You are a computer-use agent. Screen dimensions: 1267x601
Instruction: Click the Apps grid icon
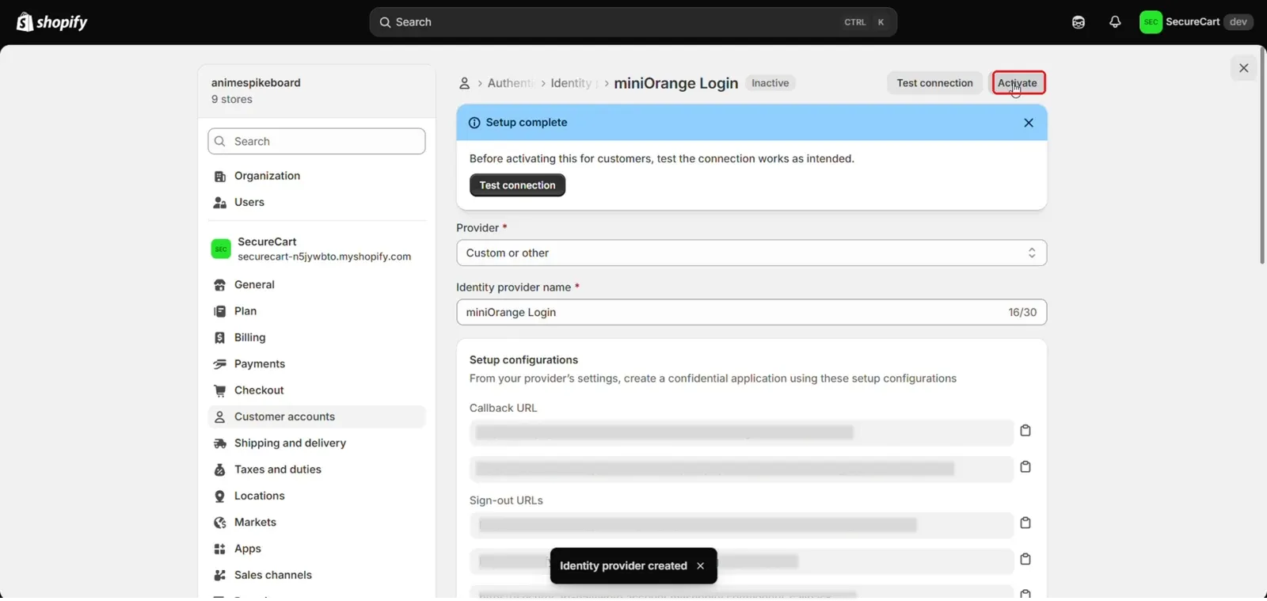[x=220, y=549]
